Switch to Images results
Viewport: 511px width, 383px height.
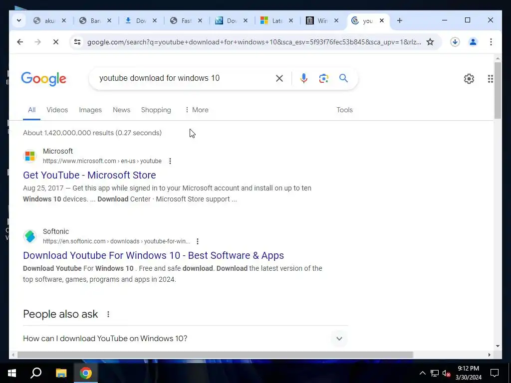pos(90,110)
